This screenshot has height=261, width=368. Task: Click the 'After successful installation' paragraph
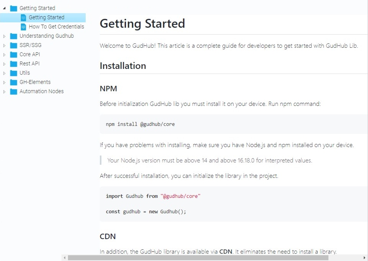189,176
